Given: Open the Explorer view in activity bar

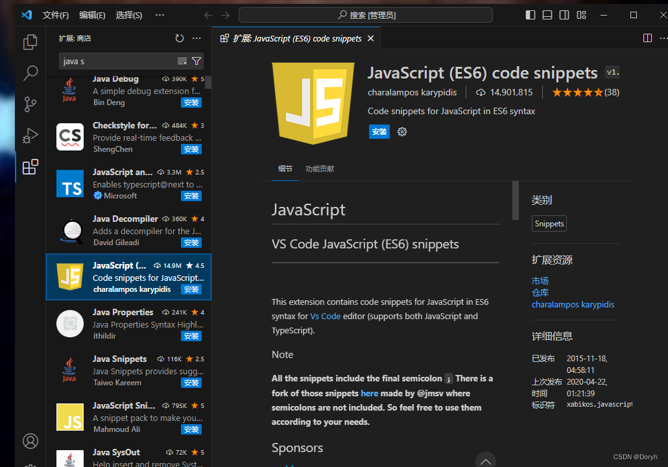Looking at the screenshot, I should click(x=30, y=42).
